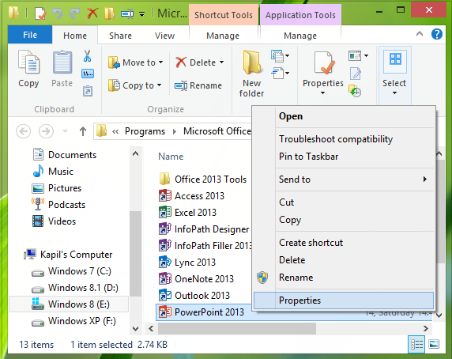Click the Rename button in Organize group
The width and height of the screenshot is (452, 359).
(198, 85)
